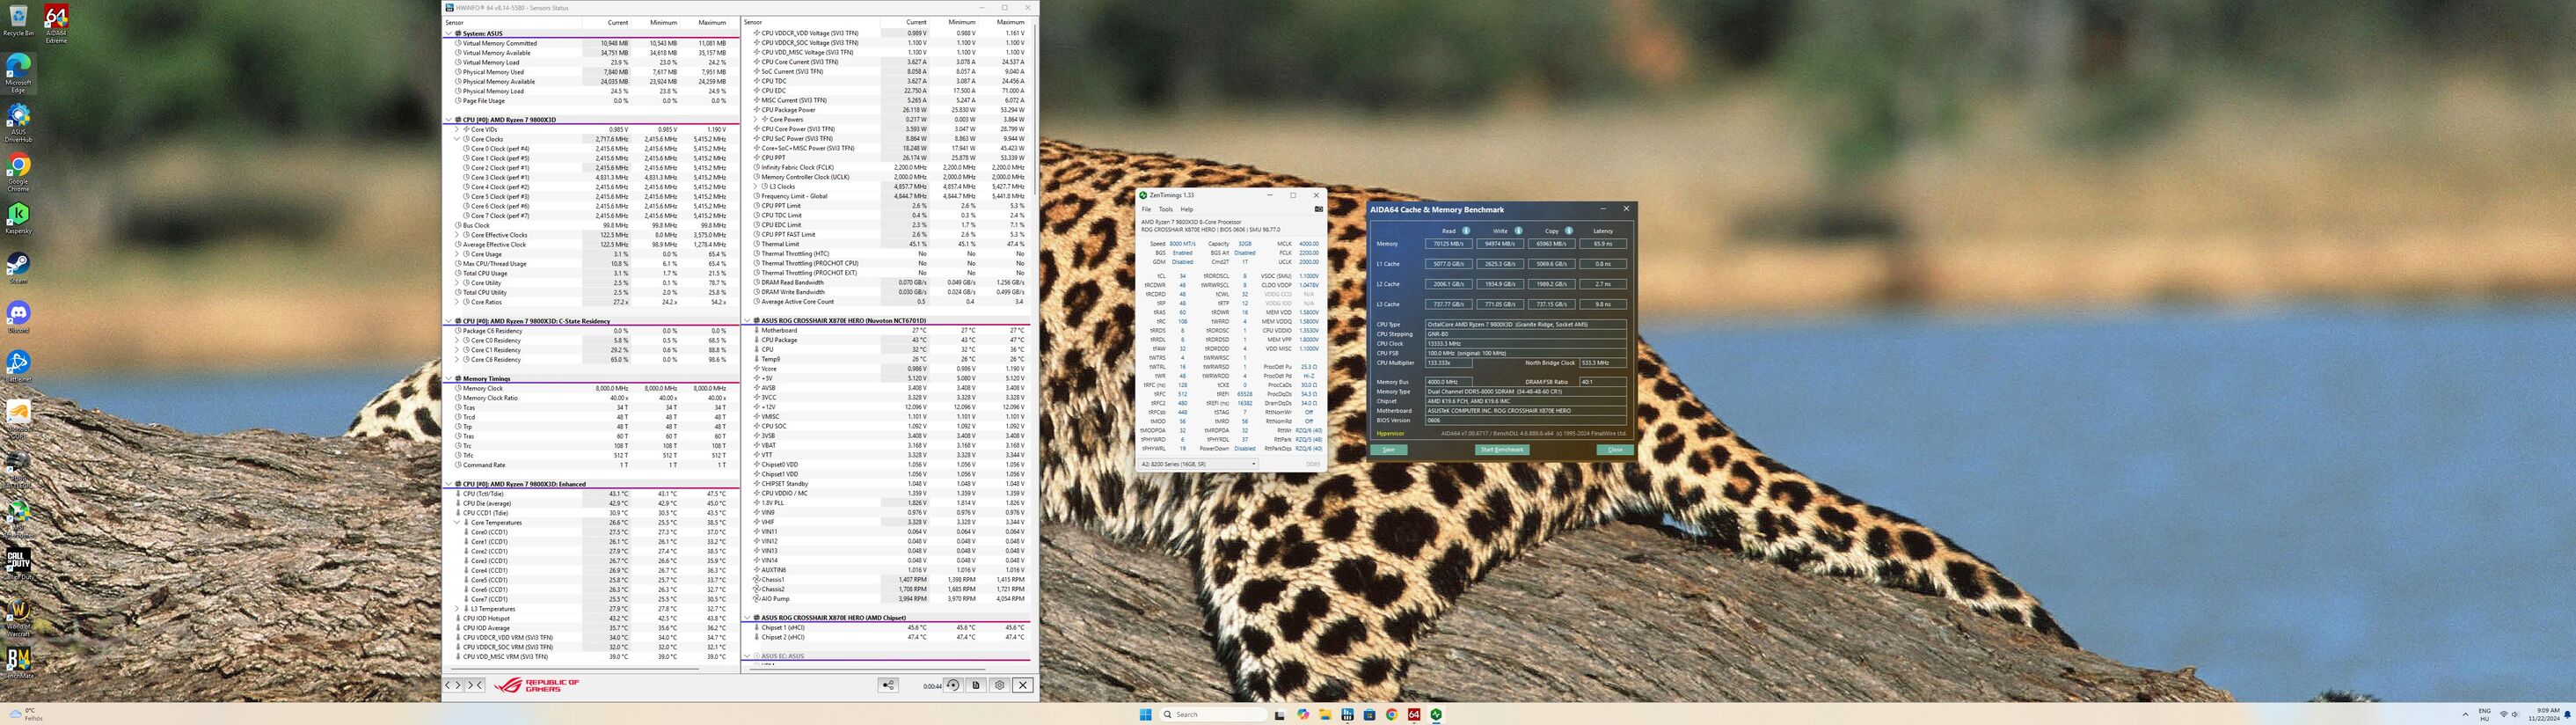Open ZenTimings memory slot dropdown A2: 8200 Series
2576x725 pixels.
[x=1198, y=464]
